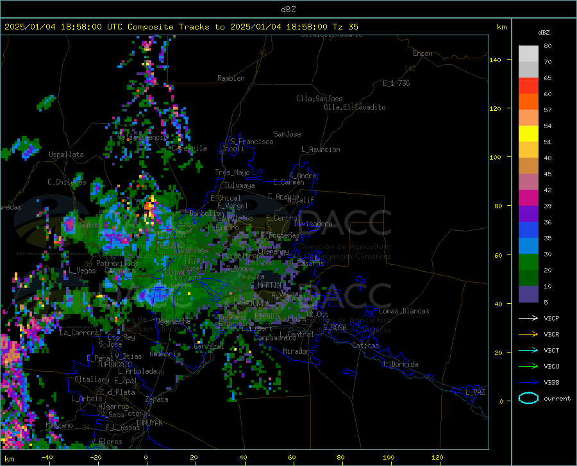This screenshot has height=466, width=577.
Task: Click the 'S_MARTIN' map label
Action: tap(266, 285)
